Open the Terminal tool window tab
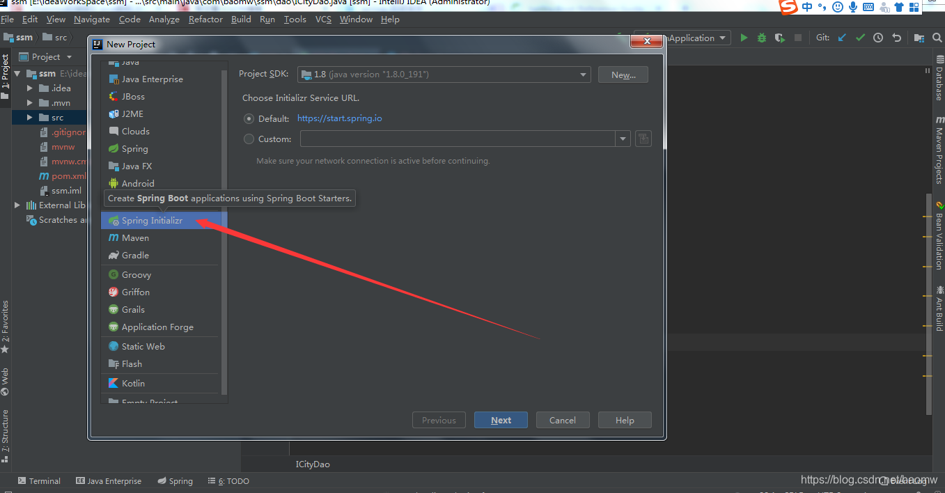945x493 pixels. coord(39,481)
